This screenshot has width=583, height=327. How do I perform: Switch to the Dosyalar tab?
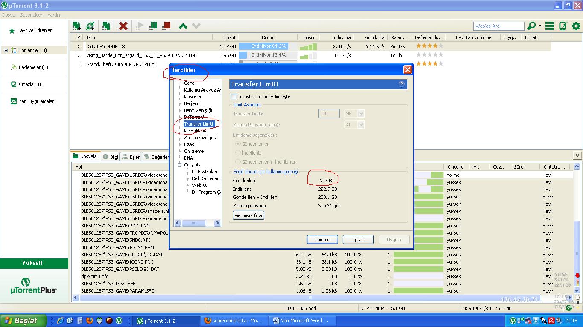tap(86, 156)
